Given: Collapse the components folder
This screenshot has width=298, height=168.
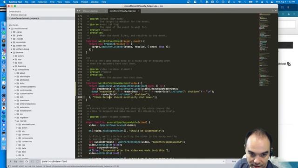Looking at the screenshot, I should tap(14, 70).
